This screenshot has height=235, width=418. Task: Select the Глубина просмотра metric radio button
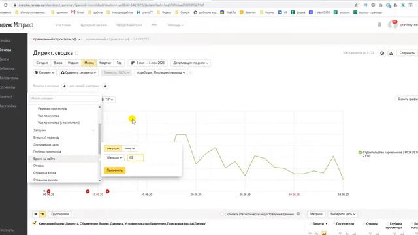[x=387, y=223]
